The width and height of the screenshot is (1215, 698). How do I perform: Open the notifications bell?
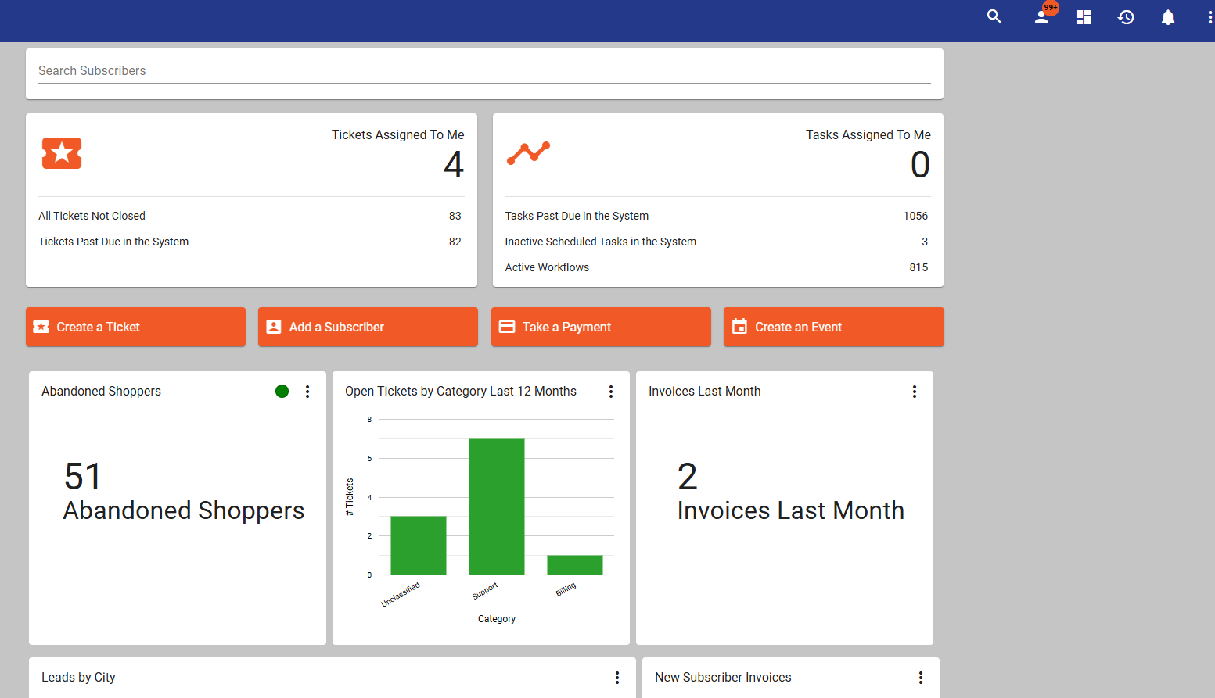pos(1168,17)
